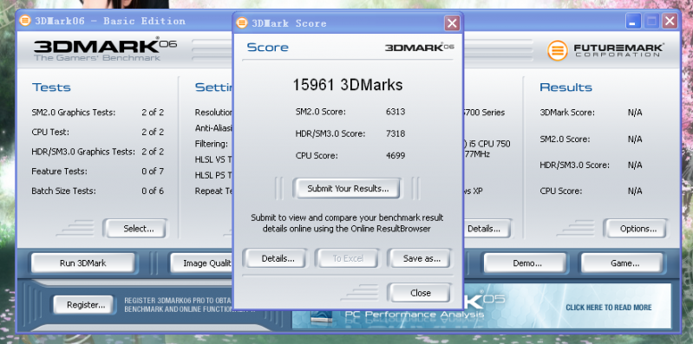
Task: Click the maximize button of main window
Action: pos(651,21)
